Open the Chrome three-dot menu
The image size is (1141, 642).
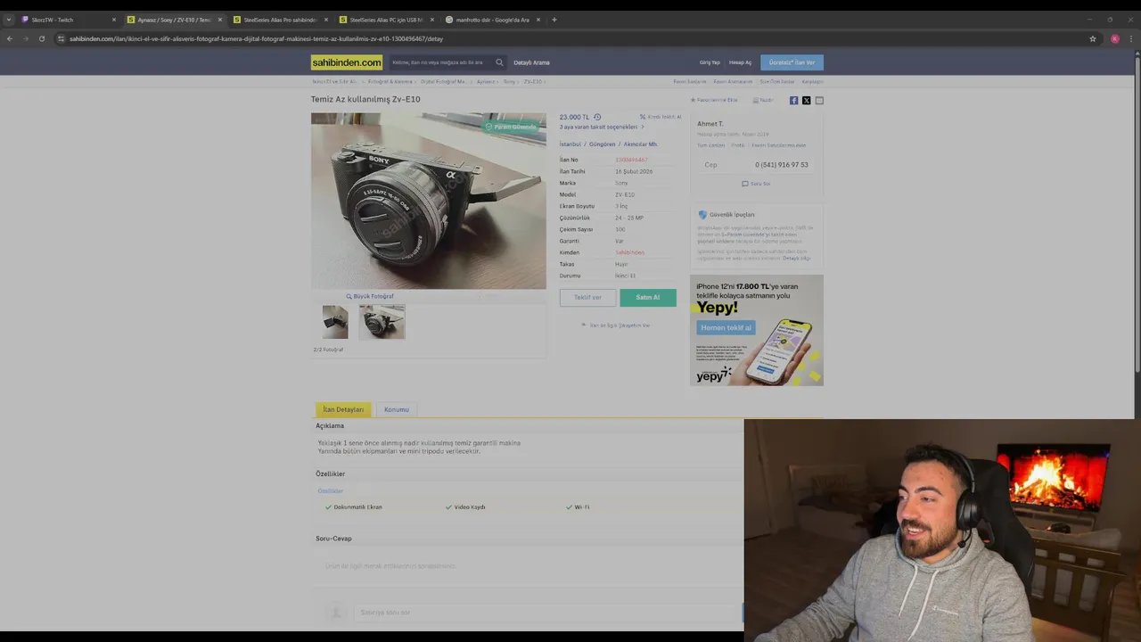(x=1131, y=38)
